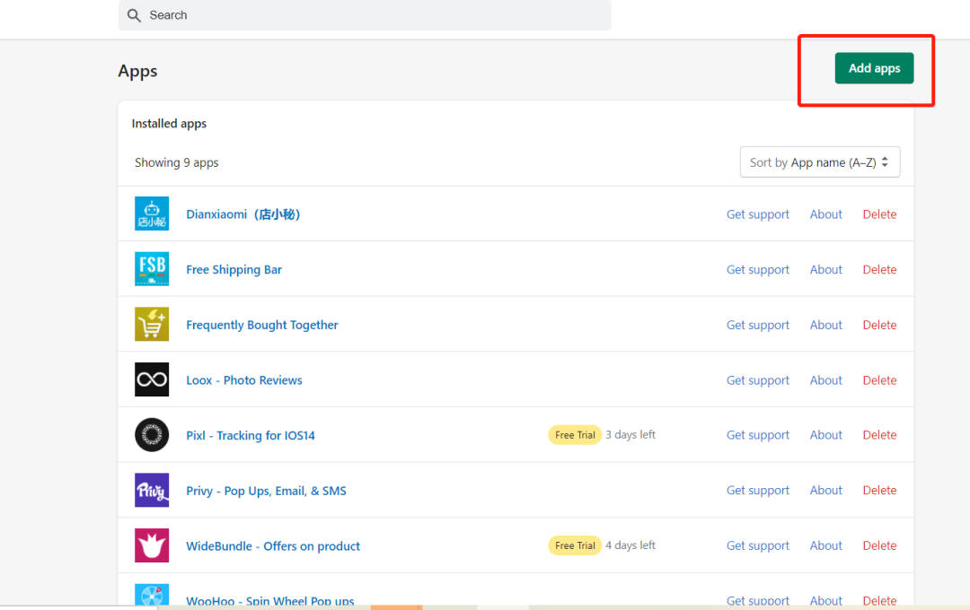The height and width of the screenshot is (610, 970).
Task: Open the Sort by App name dropdown
Action: click(820, 162)
